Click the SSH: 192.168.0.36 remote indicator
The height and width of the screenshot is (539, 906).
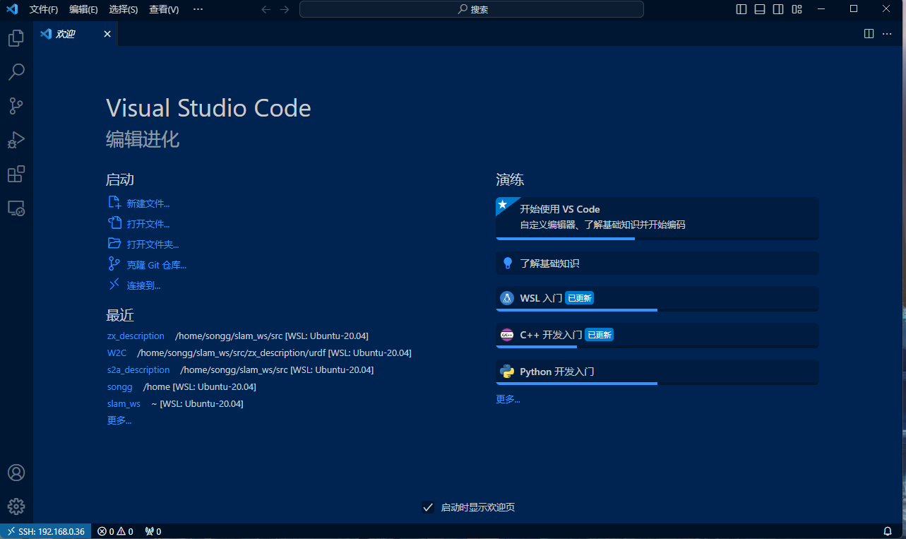click(46, 531)
